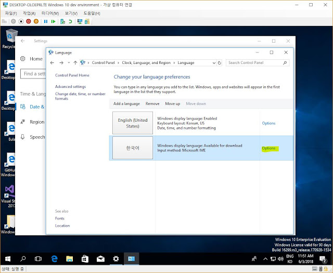333x273 pixels.
Task: Click Remove in language toolbar
Action: click(152, 103)
